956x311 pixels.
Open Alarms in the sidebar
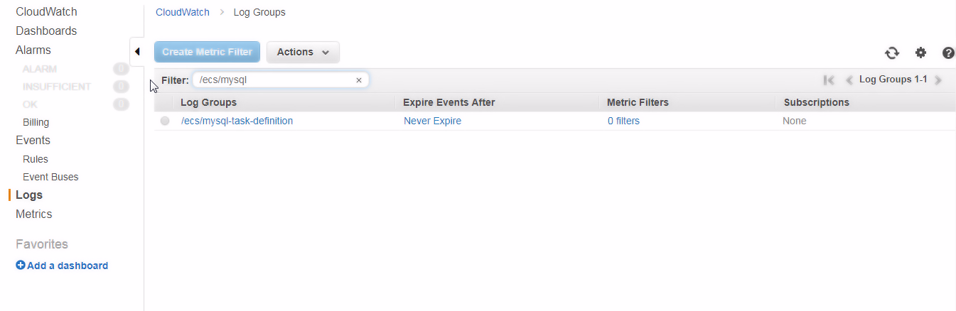[x=33, y=50]
